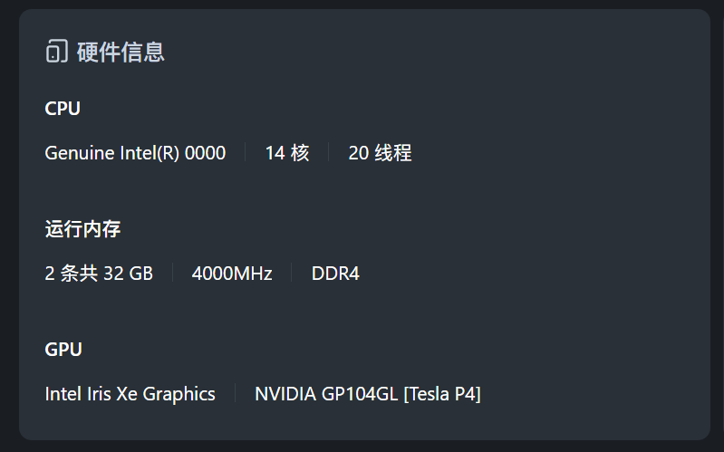
Task: Click the 4000MHz memory frequency value
Action: point(232,274)
